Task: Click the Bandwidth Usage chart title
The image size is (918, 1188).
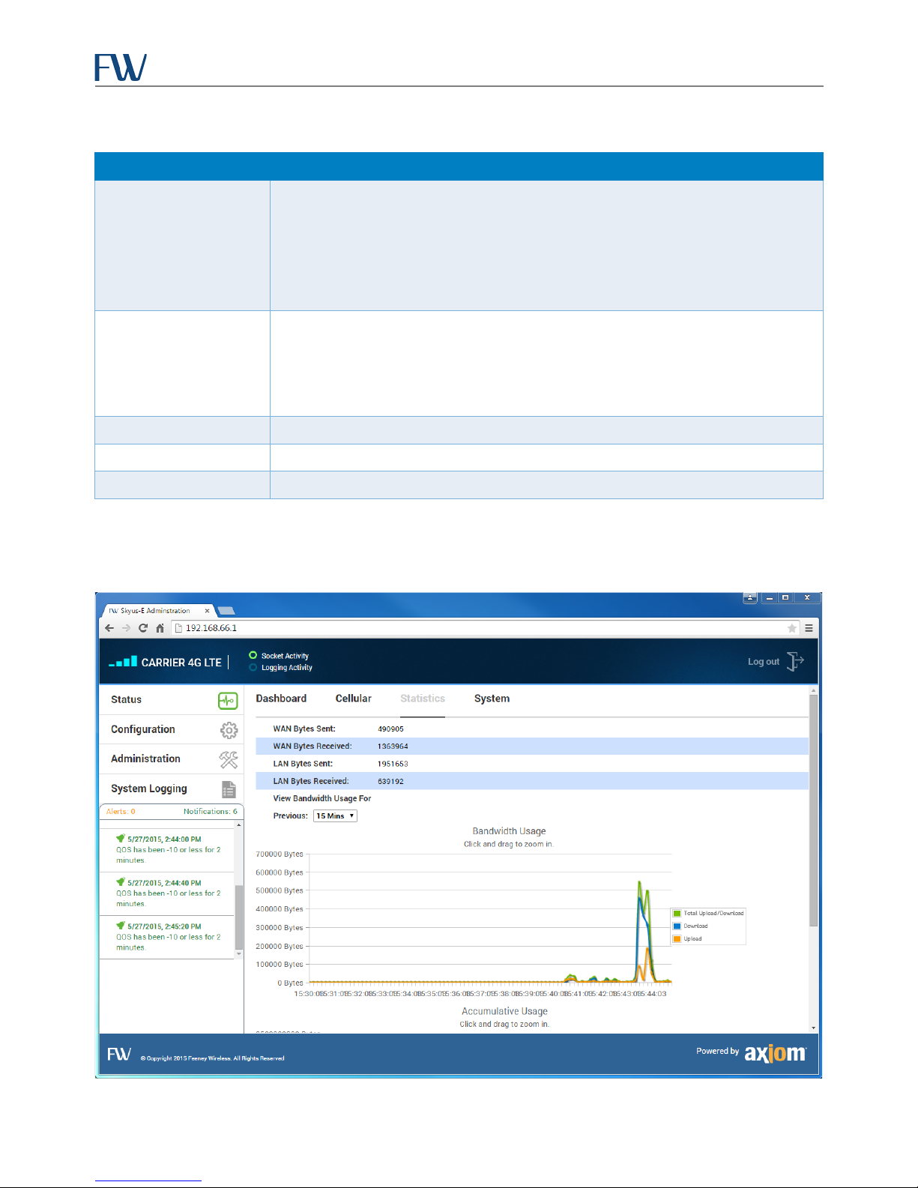Action: tap(509, 831)
